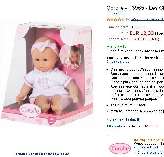Click the EUR 12,33 price text
The width and height of the screenshot is (164, 157).
(142, 33)
